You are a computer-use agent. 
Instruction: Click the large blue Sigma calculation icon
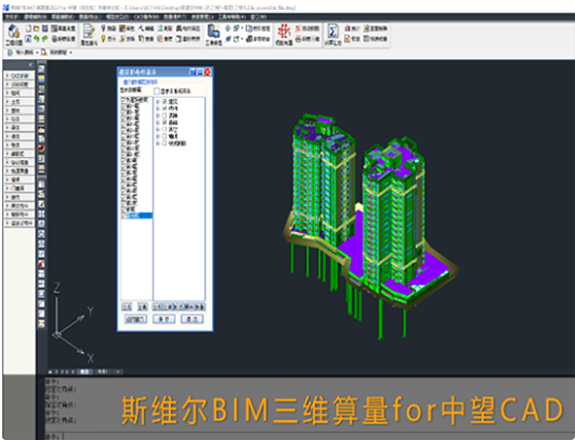[x=333, y=32]
